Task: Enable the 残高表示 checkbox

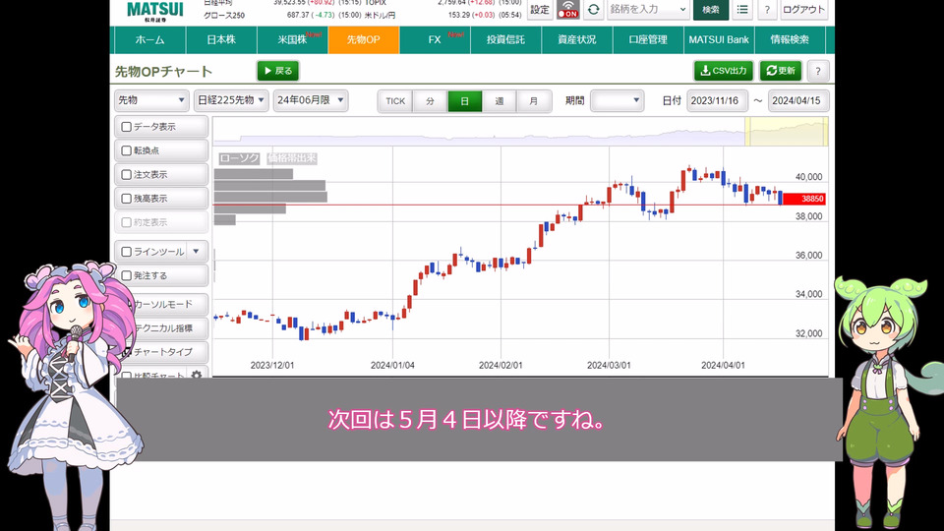Action: tap(127, 199)
